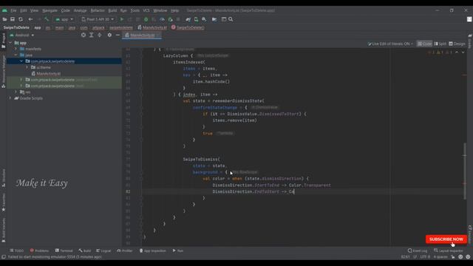Screen dimensions: 473x266
Task: Click the SwipeToDelete() breadcrumb
Action: [188, 27]
